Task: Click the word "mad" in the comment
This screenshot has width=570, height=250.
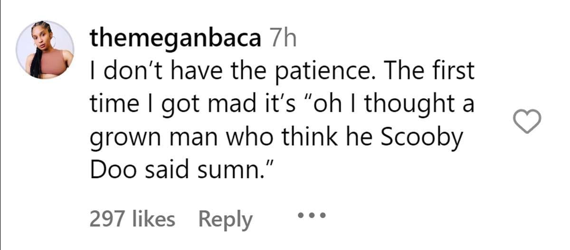Action: pos(228,104)
